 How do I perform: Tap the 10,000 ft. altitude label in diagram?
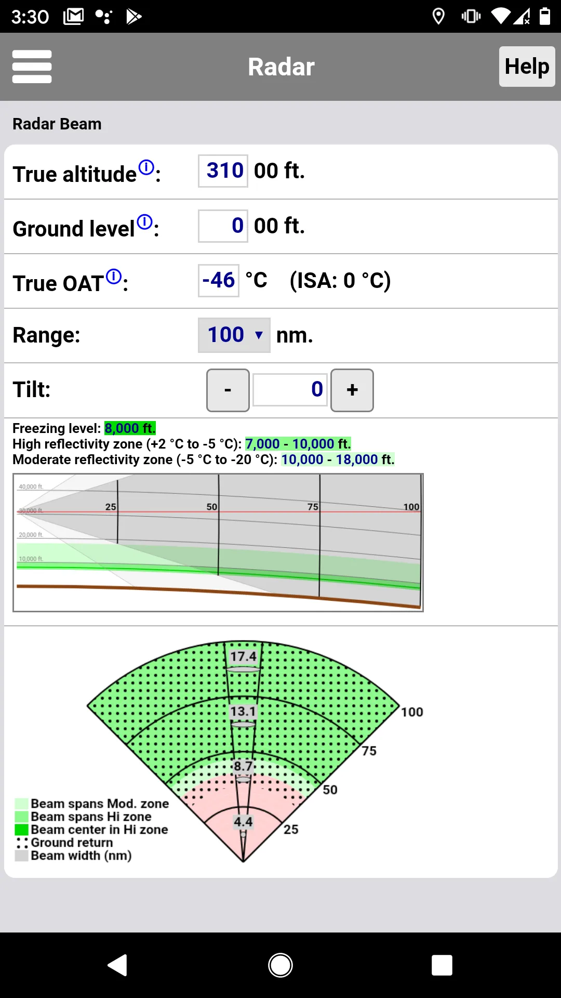coord(31,559)
